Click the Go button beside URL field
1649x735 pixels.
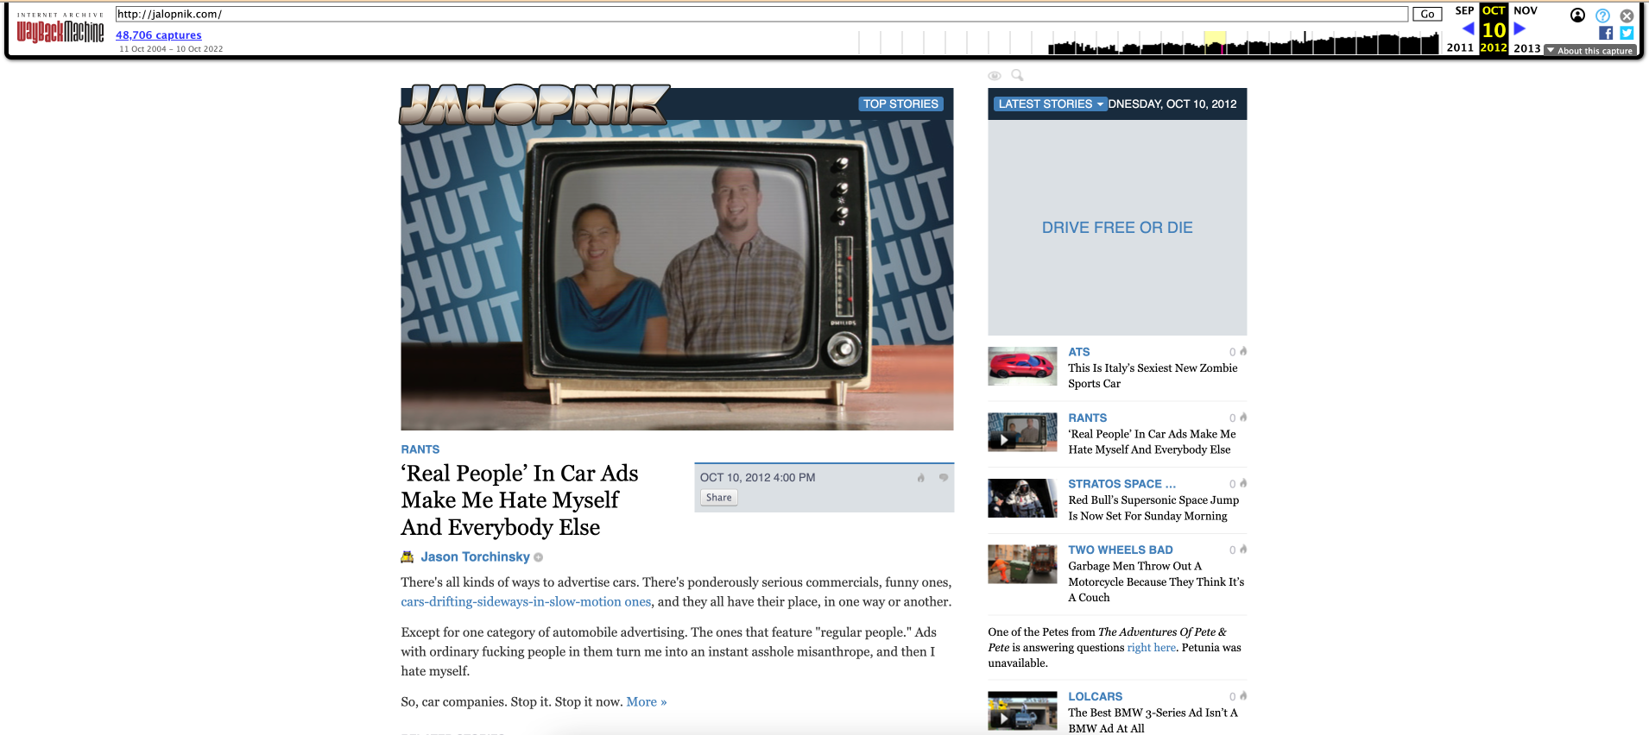1427,14
